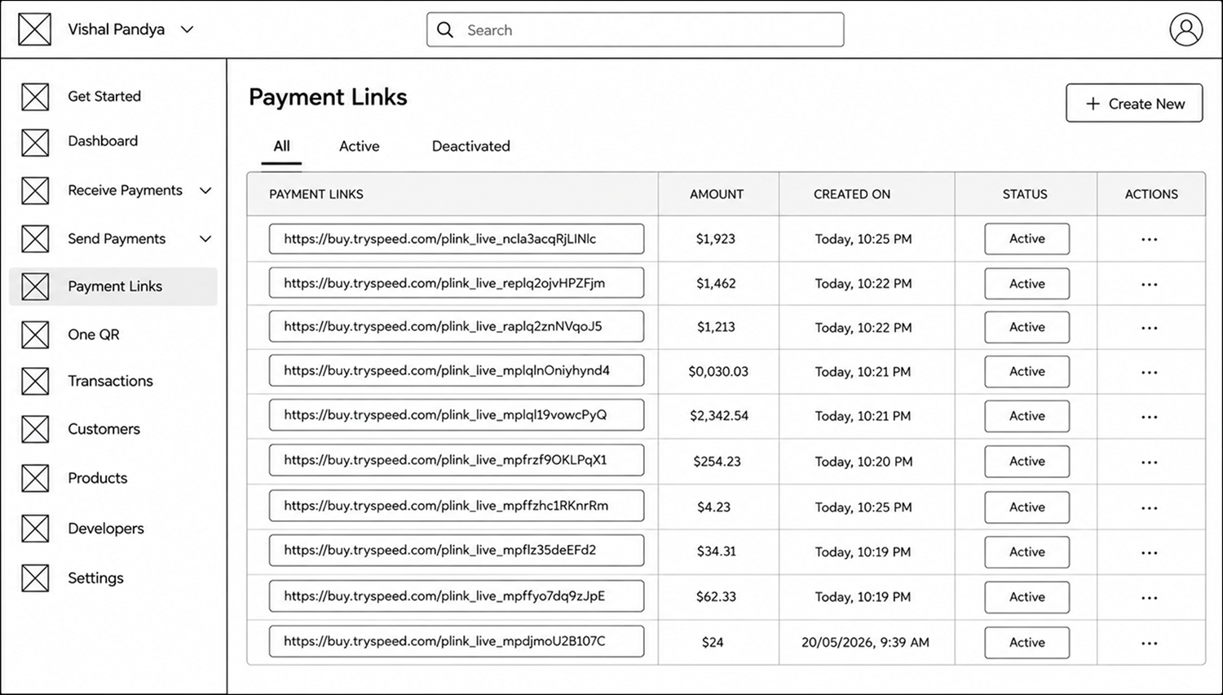Switch to the All tab
The height and width of the screenshot is (695, 1223).
281,146
